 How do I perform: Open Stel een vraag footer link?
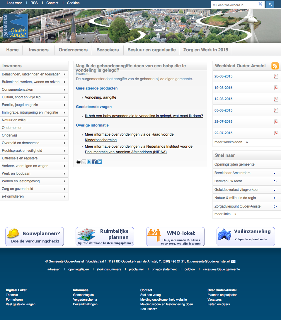click(151, 295)
